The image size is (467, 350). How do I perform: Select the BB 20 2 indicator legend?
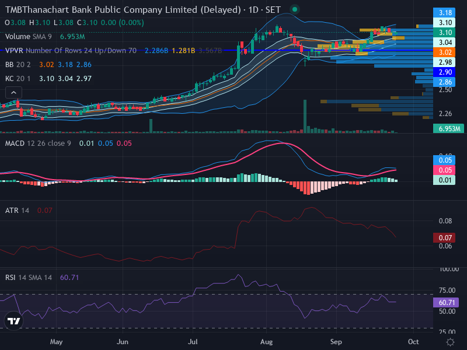[x=48, y=65]
